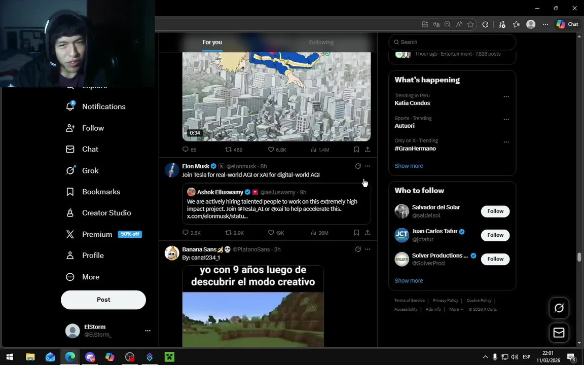Share the Elon Musk post
Viewport: 584px width, 365px height.
(x=368, y=233)
